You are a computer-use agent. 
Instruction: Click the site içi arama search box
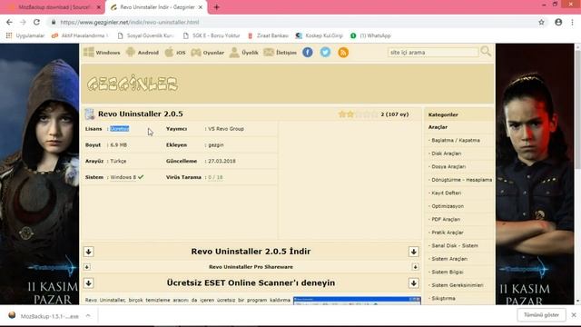pos(433,53)
